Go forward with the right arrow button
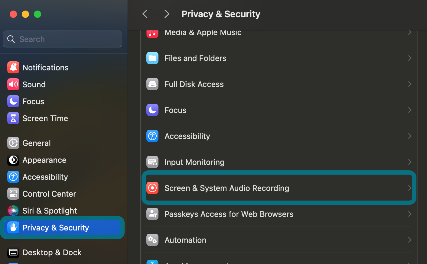427x264 pixels. click(167, 14)
